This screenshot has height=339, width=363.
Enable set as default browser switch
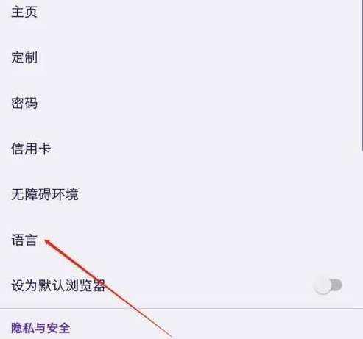[328, 285]
